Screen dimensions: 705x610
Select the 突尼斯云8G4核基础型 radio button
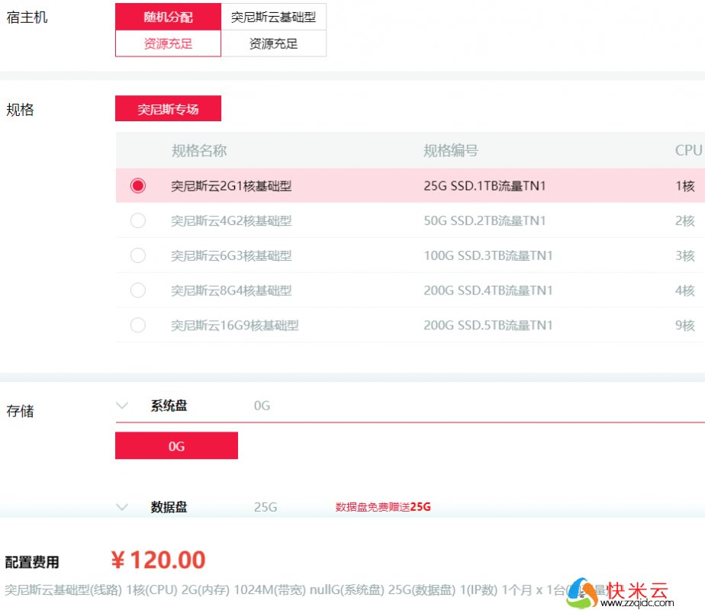138,291
